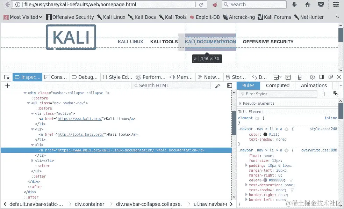Open the frame selector icon in devtools toolbar
Viewport: 344px width, 209px height.
point(277,77)
